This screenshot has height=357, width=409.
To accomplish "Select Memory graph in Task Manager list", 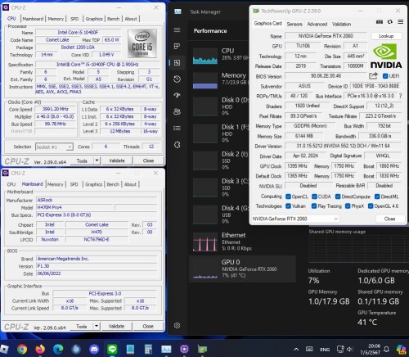I will coord(205,80).
